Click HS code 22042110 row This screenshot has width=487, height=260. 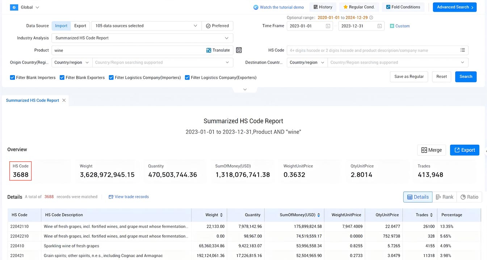tap(244, 226)
